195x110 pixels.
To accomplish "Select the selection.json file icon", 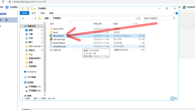I will [51, 46].
